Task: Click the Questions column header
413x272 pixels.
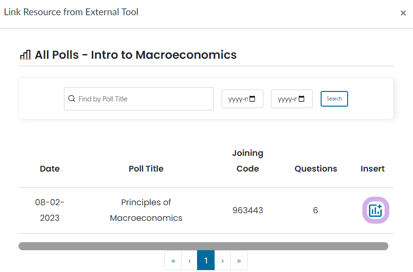Action: (x=315, y=169)
